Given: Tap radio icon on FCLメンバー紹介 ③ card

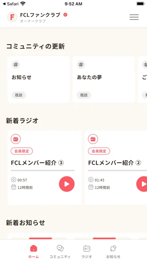Looking at the screenshot, I should [x=16, y=139].
